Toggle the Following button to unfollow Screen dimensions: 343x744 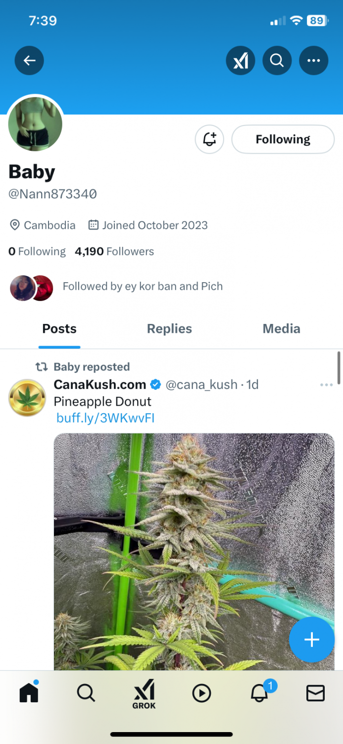click(283, 139)
